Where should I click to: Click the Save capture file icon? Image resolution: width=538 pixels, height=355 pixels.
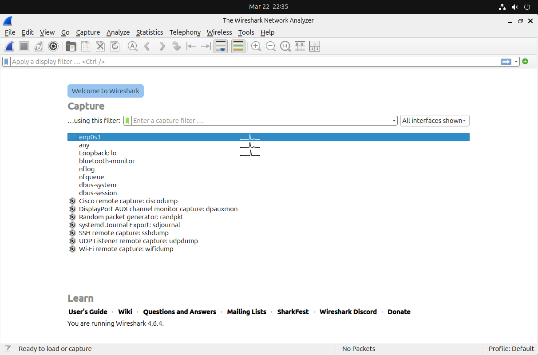(x=85, y=46)
